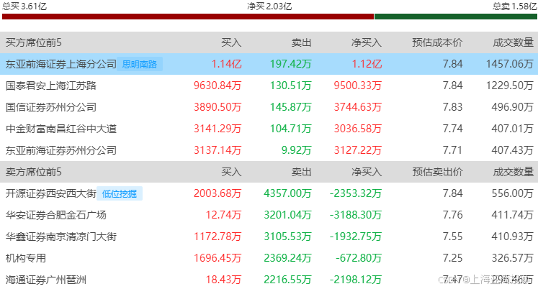Click buy value 12.74万
This screenshot has width=538, height=289.
pyautogui.click(x=223, y=215)
